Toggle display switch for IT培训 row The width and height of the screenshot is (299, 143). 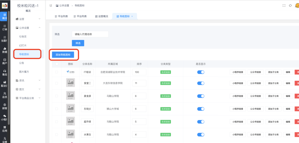(201, 72)
